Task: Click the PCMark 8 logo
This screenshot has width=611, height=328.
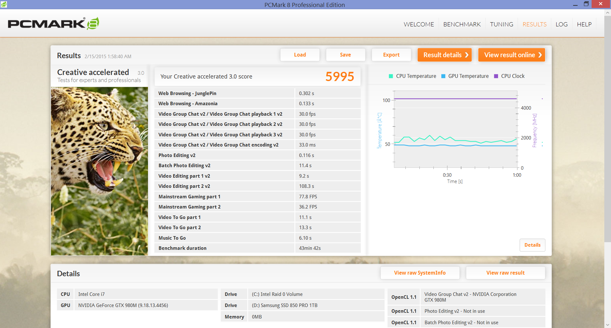Action: pyautogui.click(x=53, y=24)
